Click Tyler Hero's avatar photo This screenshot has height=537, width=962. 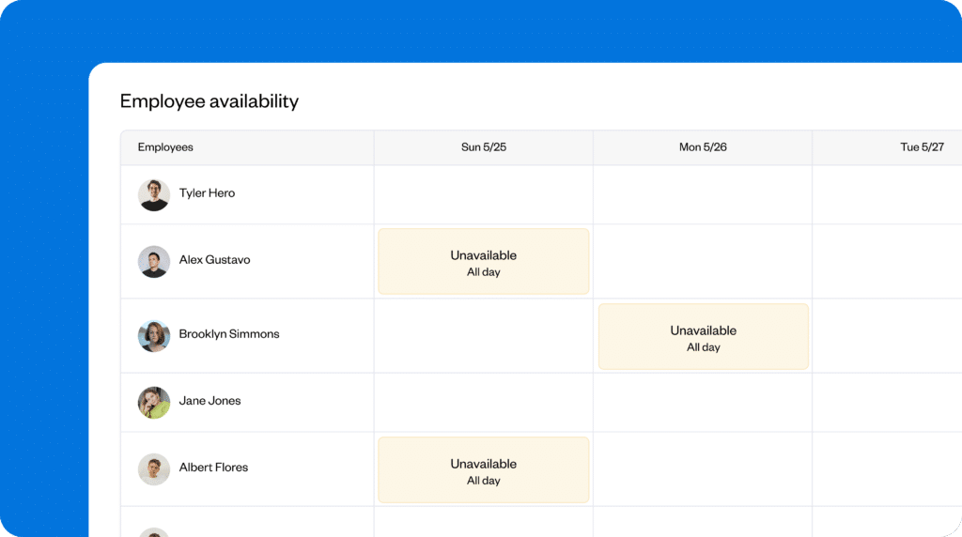[x=154, y=195]
